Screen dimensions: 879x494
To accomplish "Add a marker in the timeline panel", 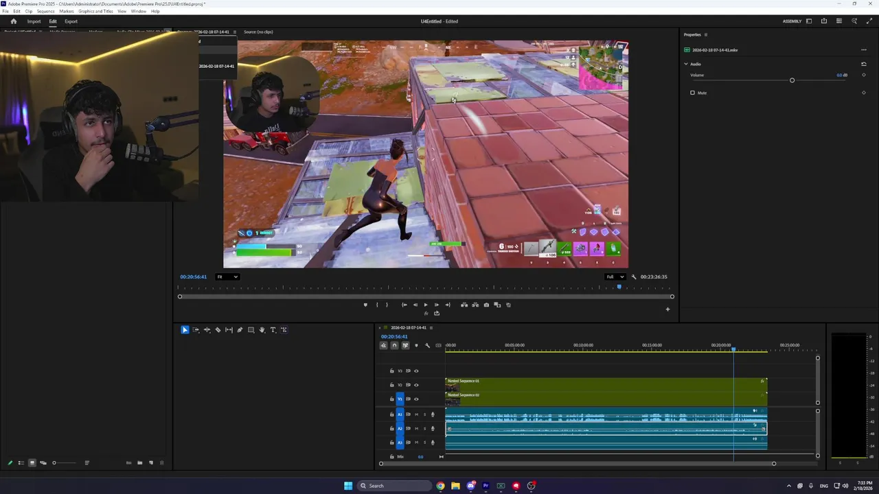I will pos(416,345).
